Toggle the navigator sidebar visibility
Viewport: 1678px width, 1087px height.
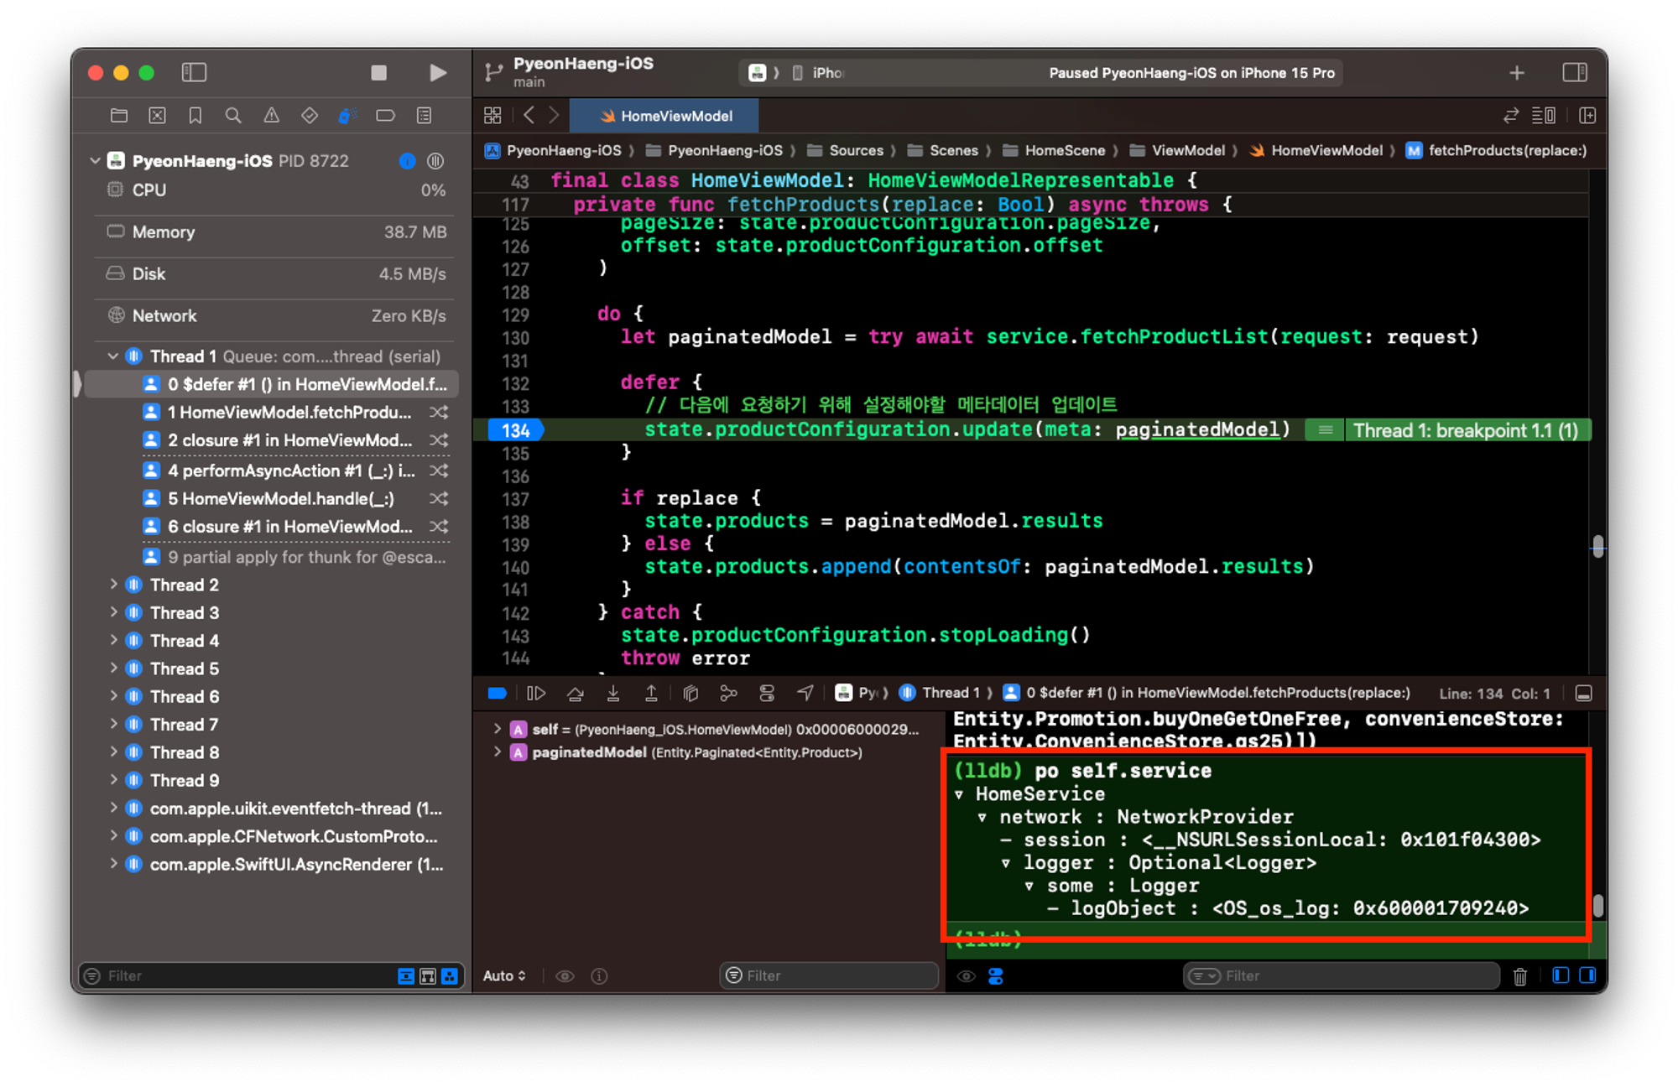coord(194,73)
